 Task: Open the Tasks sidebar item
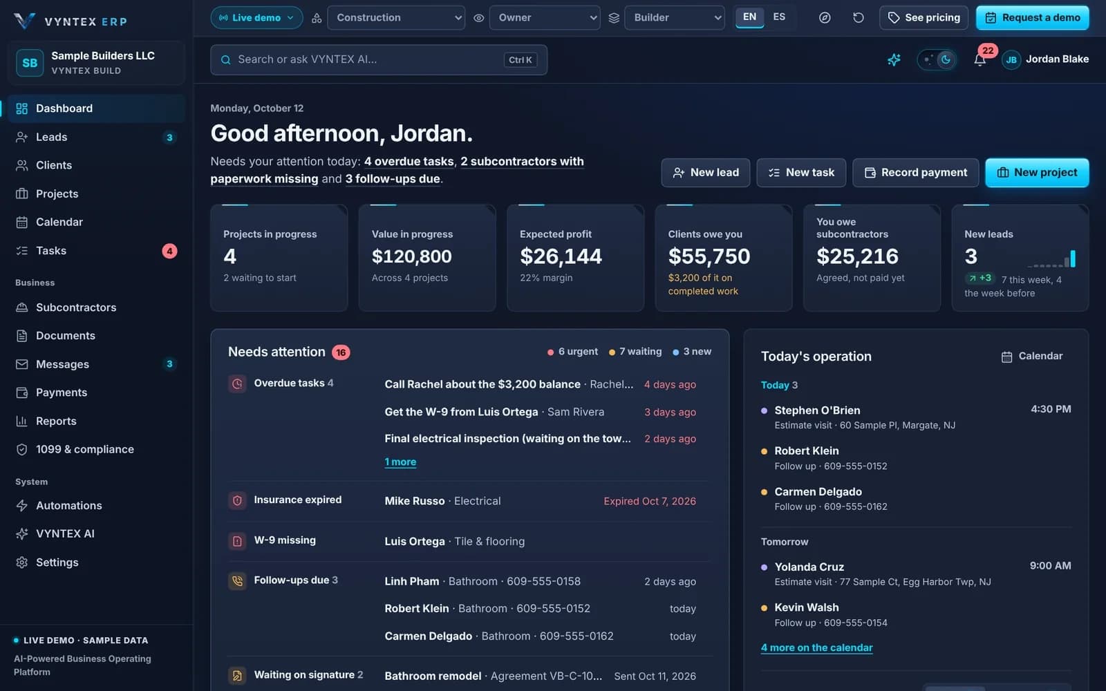pyautogui.click(x=95, y=251)
